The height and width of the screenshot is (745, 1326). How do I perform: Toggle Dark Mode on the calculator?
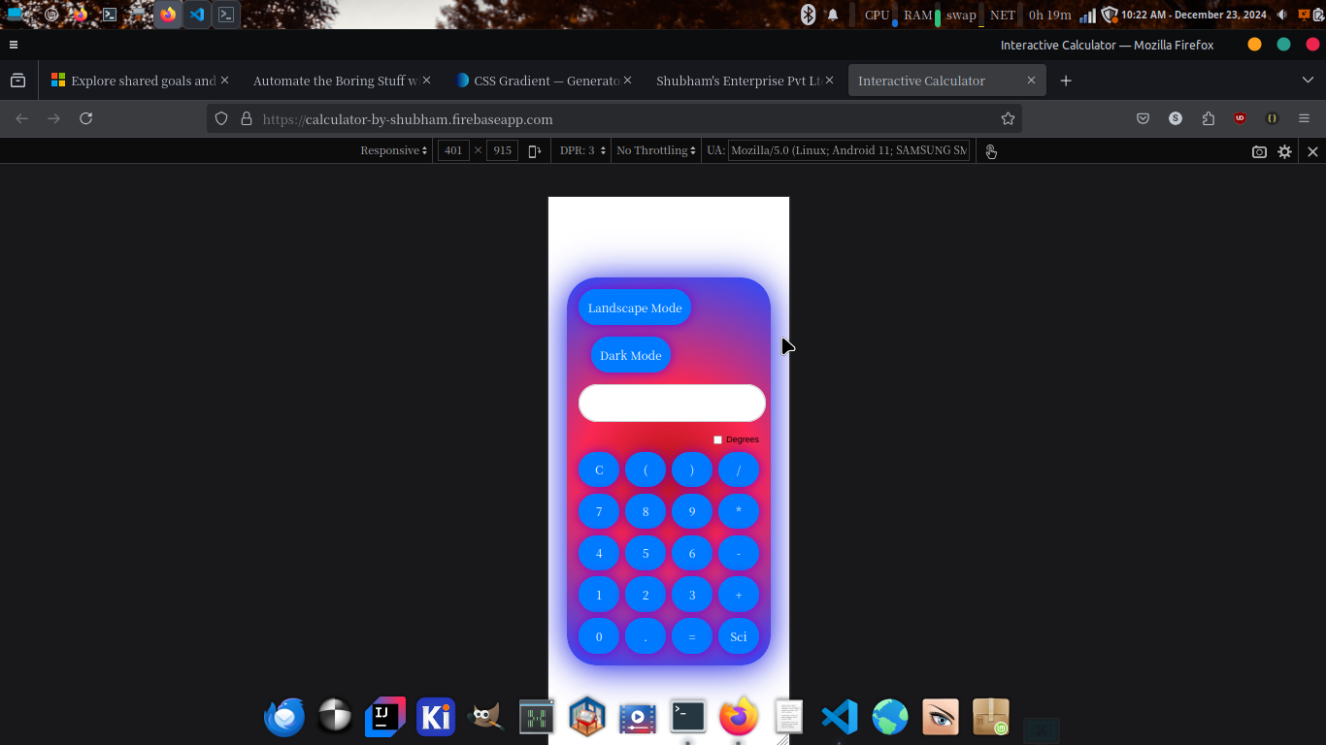pos(630,355)
